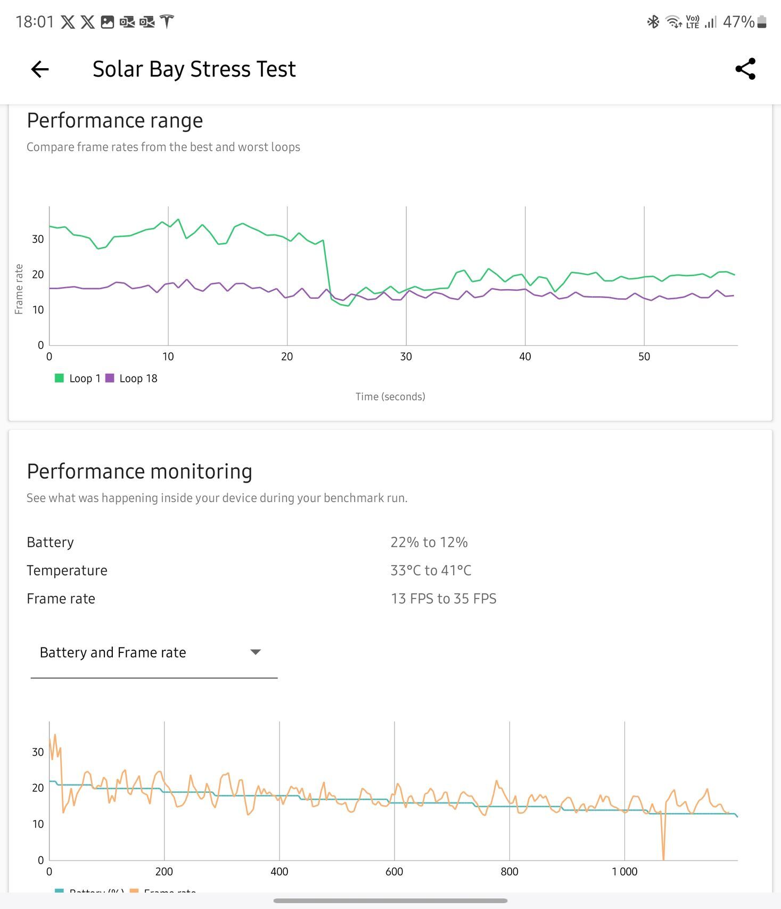Click the dropdown arrow beside chart selector
This screenshot has width=781, height=909.
(x=256, y=652)
